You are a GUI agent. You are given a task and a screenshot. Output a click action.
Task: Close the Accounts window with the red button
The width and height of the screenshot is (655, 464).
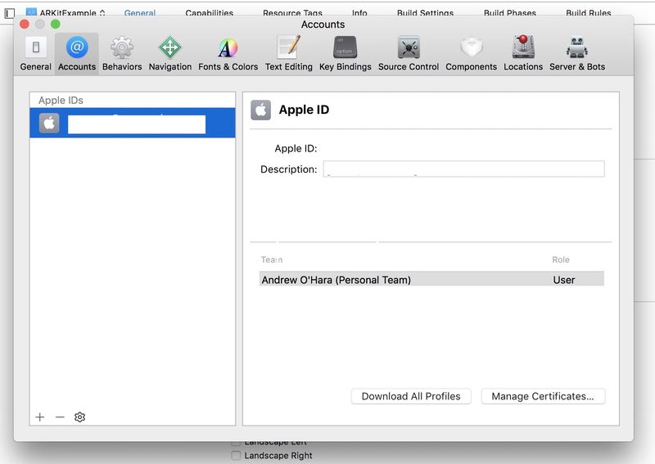(x=25, y=25)
